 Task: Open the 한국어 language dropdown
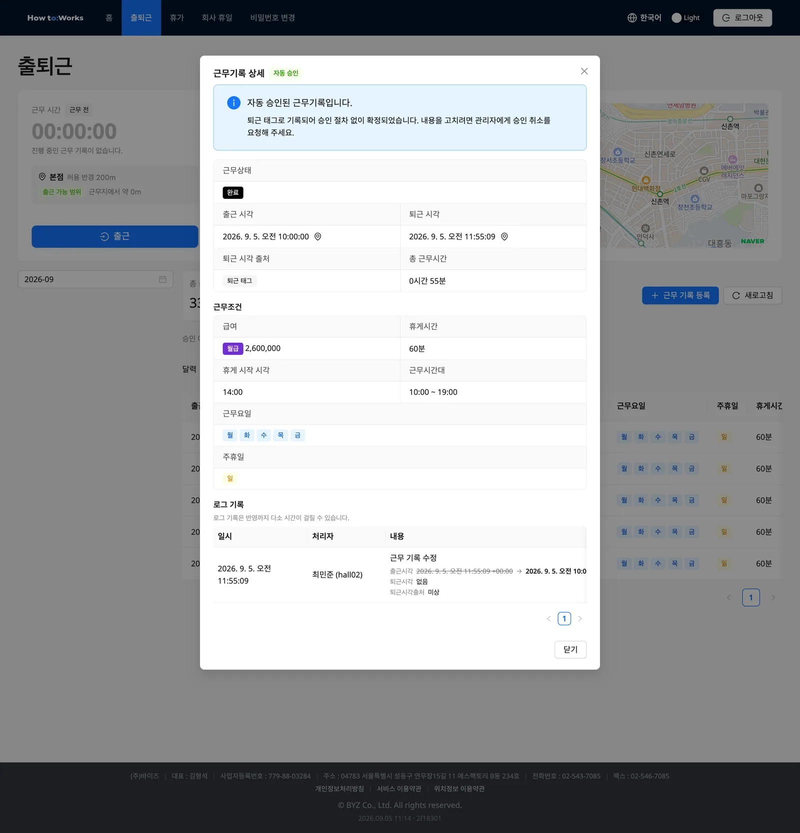pos(644,18)
